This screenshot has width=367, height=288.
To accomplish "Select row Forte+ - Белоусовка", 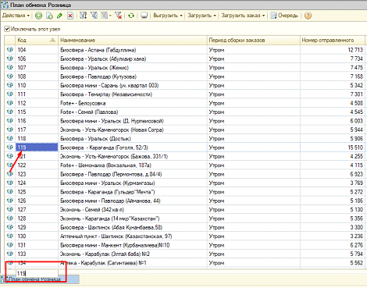I will coord(184,103).
